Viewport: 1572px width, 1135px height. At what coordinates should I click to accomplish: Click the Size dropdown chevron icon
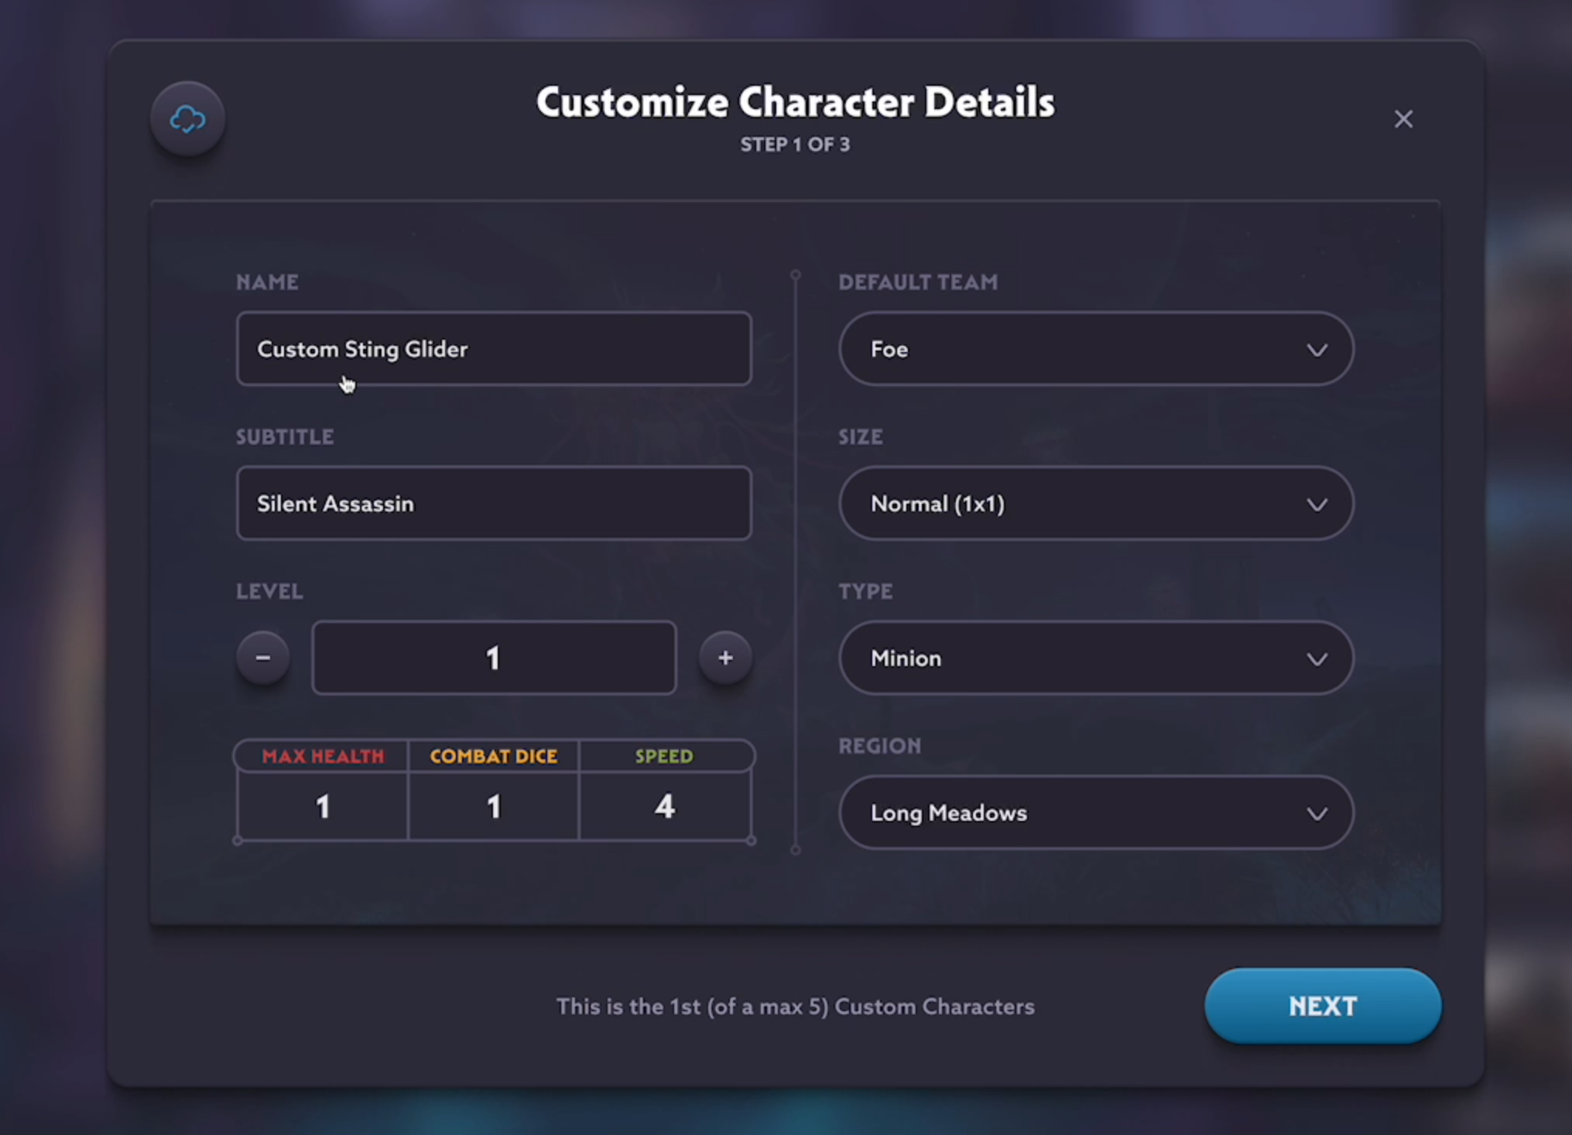click(1317, 504)
